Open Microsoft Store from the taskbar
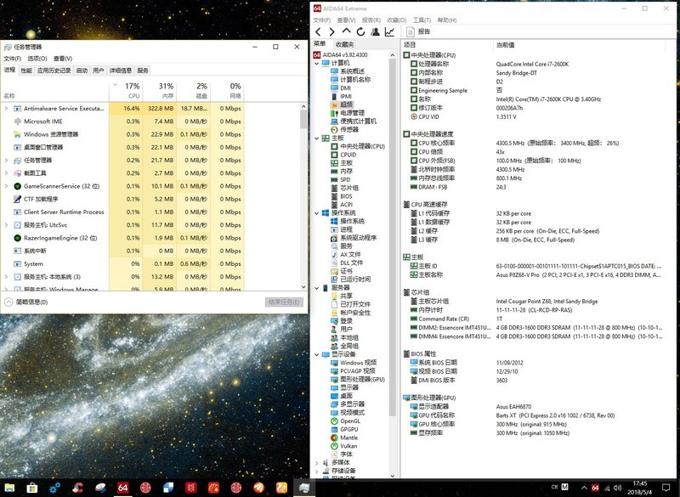Image resolution: width=680 pixels, height=497 pixels. [32, 488]
